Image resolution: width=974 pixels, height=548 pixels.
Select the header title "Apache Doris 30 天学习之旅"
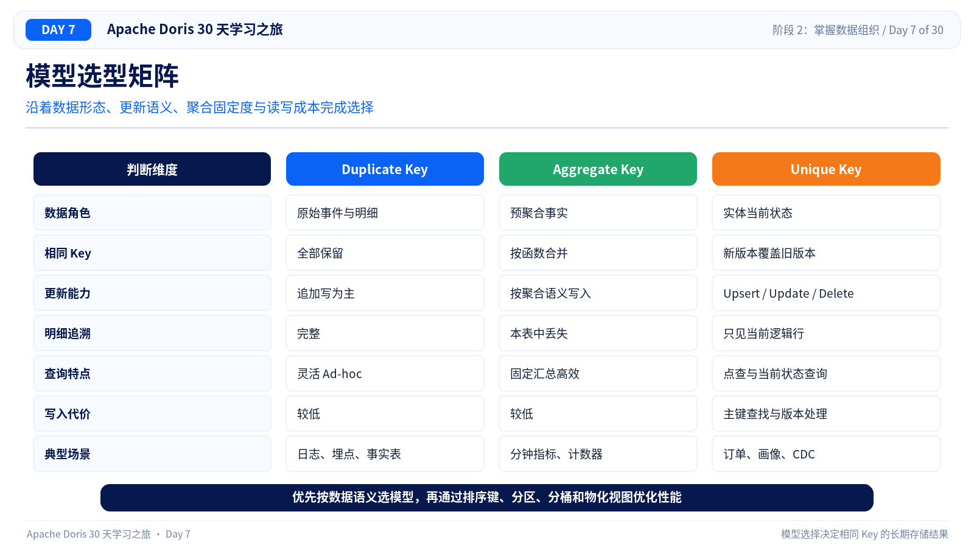[x=195, y=30]
